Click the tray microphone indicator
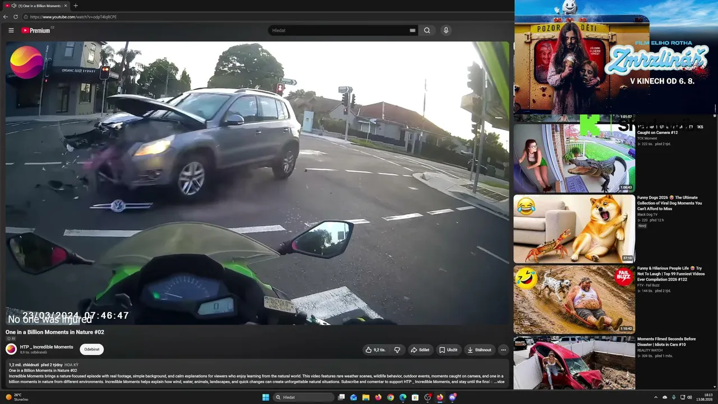This screenshot has width=718, height=404. (674, 397)
